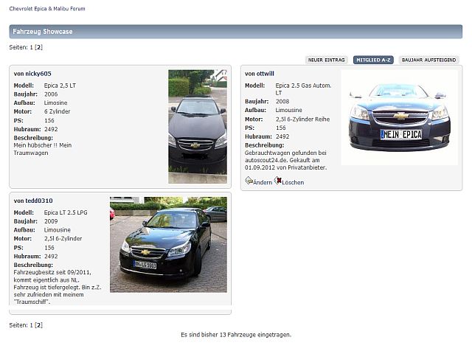
Task: Click the heading von ottwill
Action: point(260,74)
